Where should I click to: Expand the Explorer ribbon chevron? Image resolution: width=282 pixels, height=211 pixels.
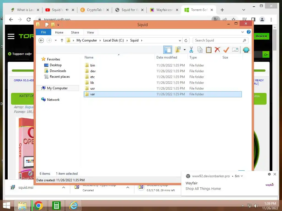click(242, 32)
